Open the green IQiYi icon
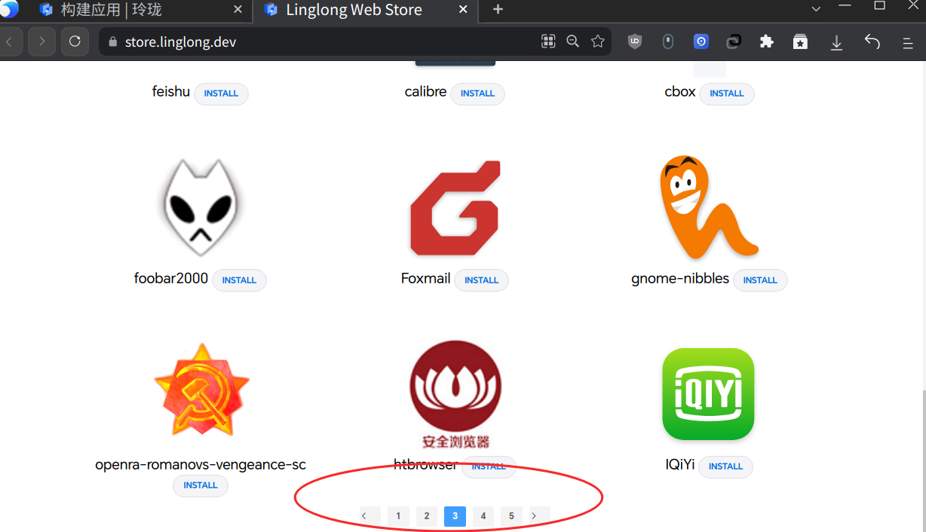926x532 pixels. click(708, 394)
